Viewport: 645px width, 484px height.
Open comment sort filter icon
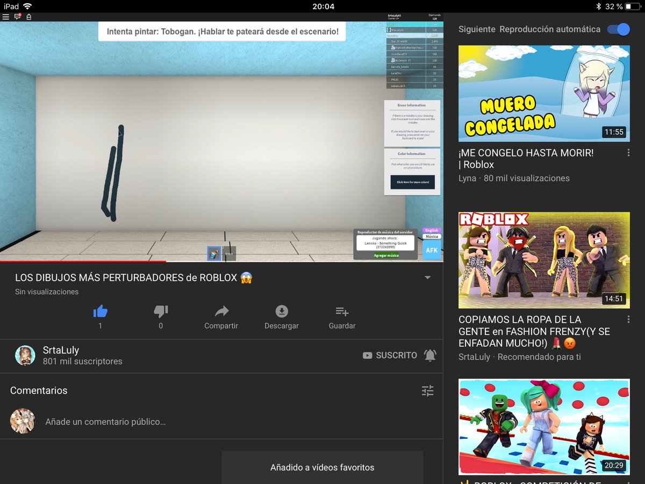coord(427,391)
